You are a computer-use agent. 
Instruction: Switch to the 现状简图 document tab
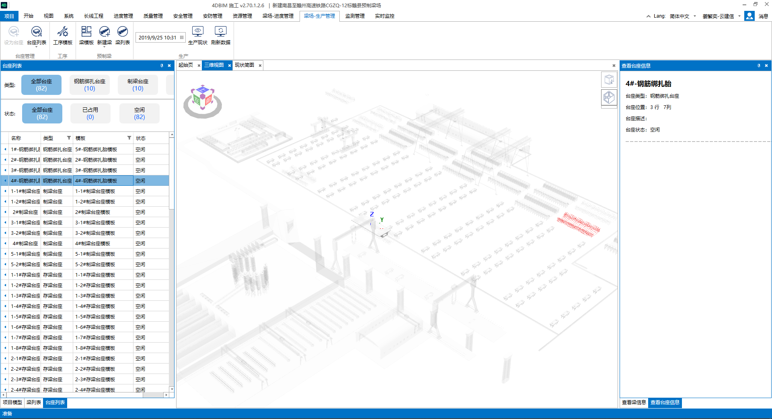tap(244, 65)
